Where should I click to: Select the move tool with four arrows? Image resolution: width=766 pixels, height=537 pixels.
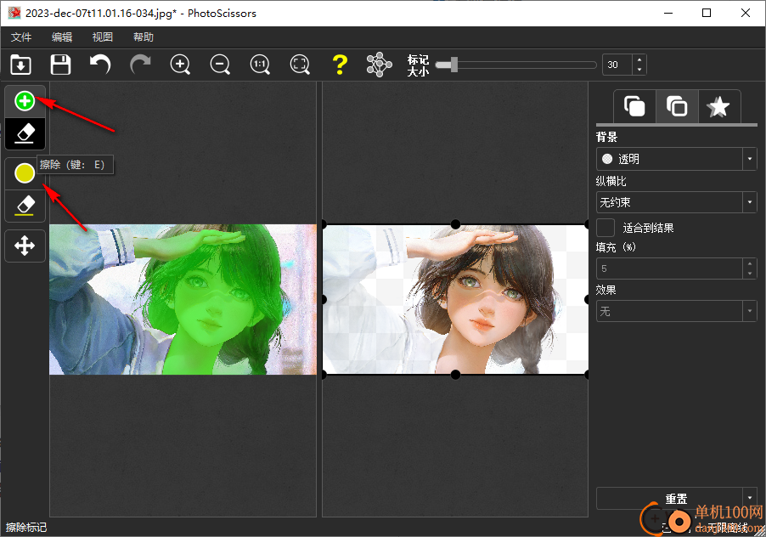[25, 246]
